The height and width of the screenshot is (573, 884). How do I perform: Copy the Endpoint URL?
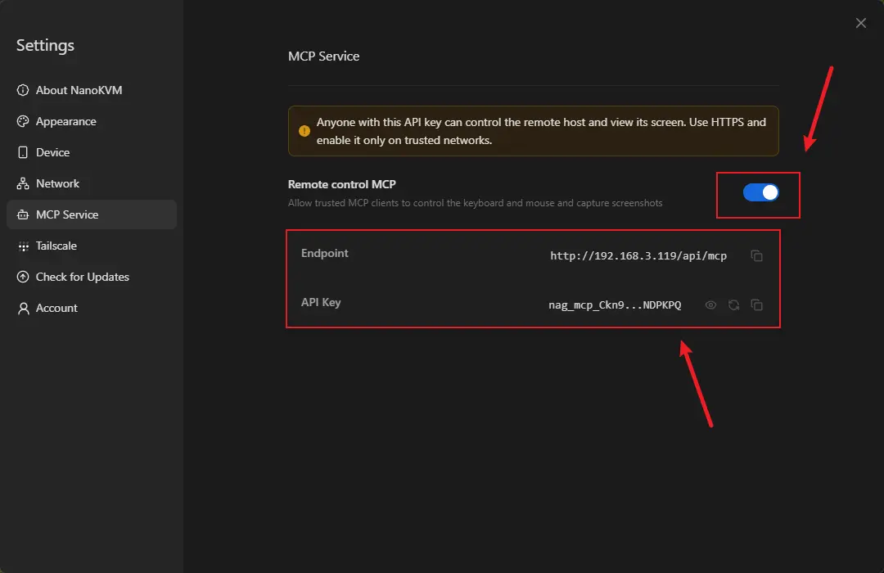point(756,256)
